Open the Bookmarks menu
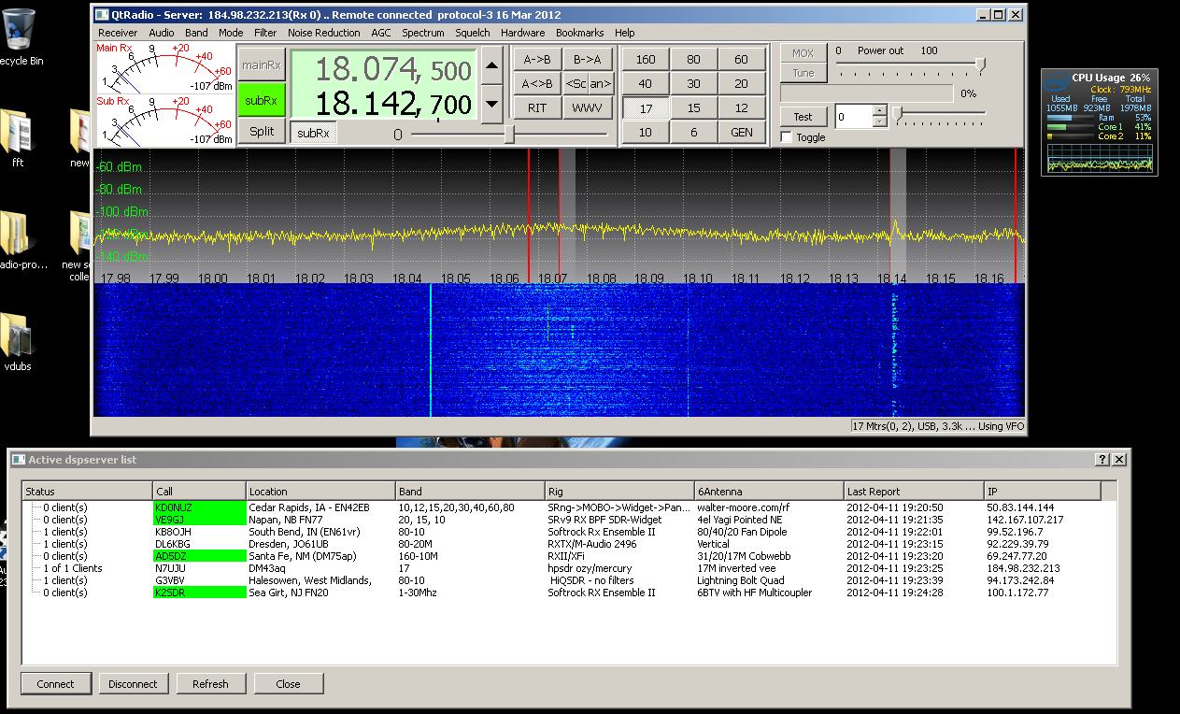 click(x=579, y=33)
